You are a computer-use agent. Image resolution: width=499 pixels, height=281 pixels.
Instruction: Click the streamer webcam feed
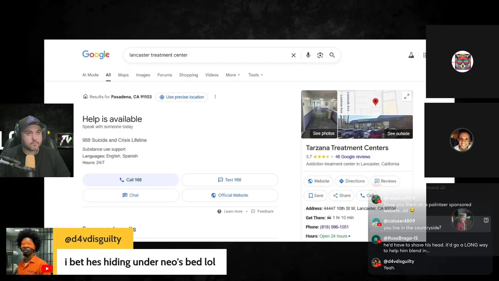[37, 140]
